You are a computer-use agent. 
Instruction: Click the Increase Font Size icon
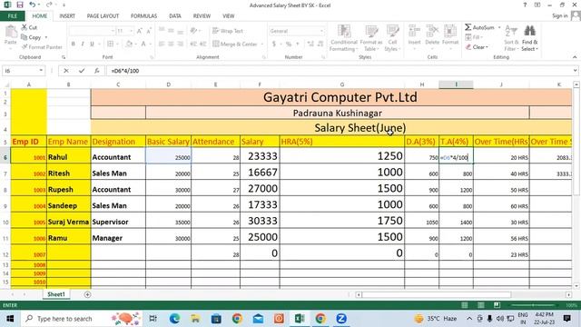(x=140, y=31)
